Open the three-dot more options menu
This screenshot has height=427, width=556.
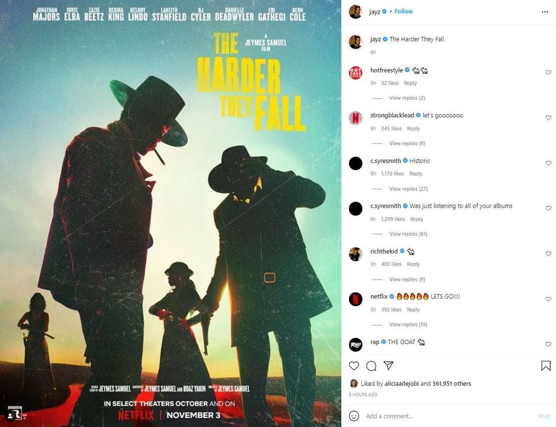pyautogui.click(x=545, y=12)
